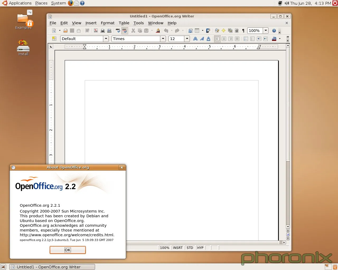Select the Format Paintbrush tool
The width and height of the screenshot is (338, 270).
coord(158,31)
